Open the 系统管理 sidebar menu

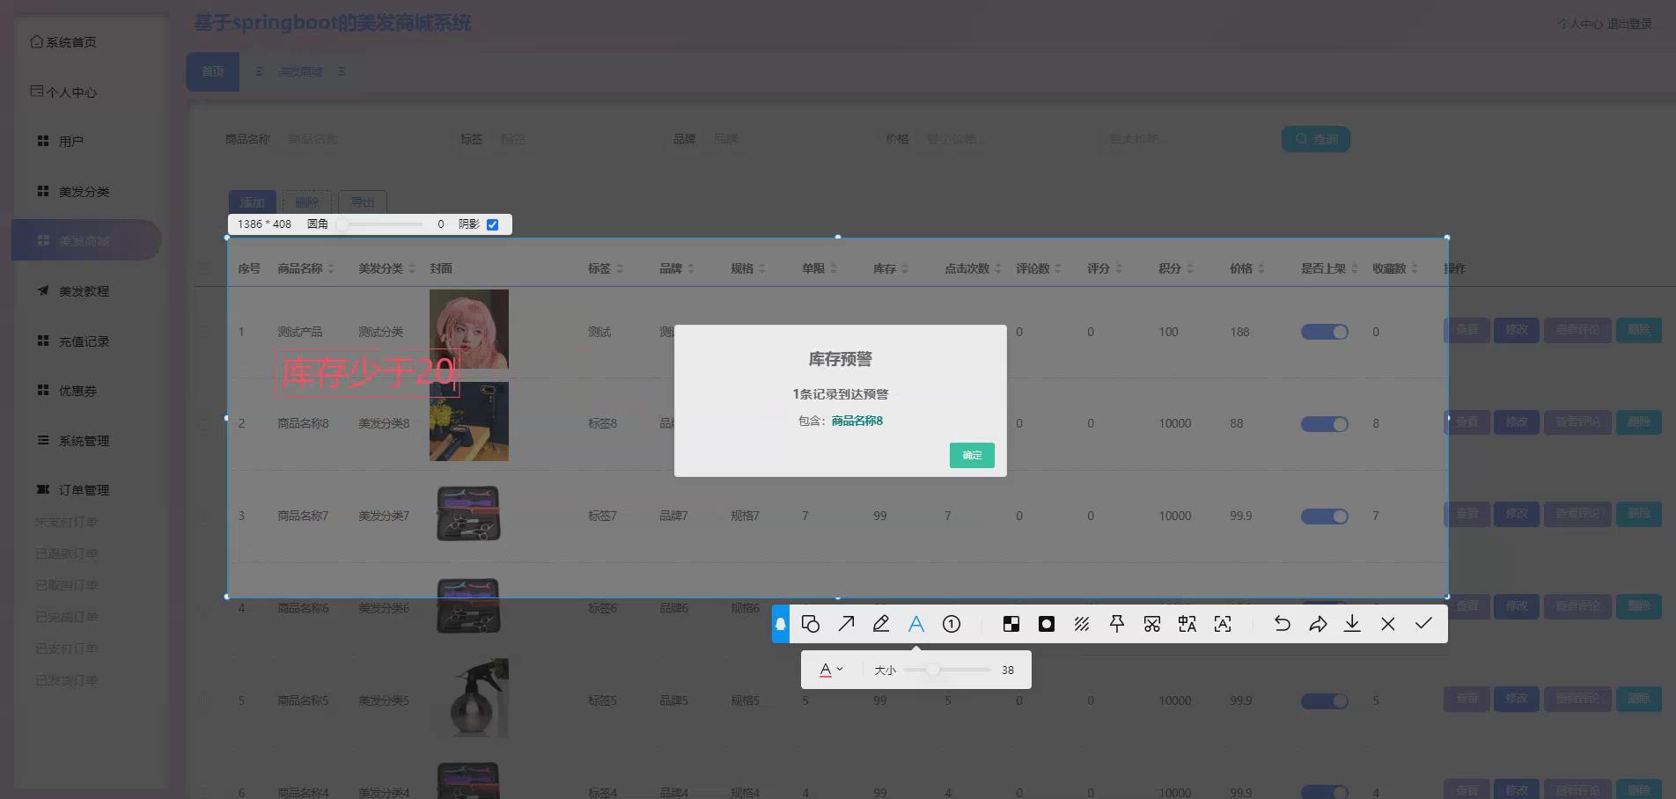click(85, 441)
